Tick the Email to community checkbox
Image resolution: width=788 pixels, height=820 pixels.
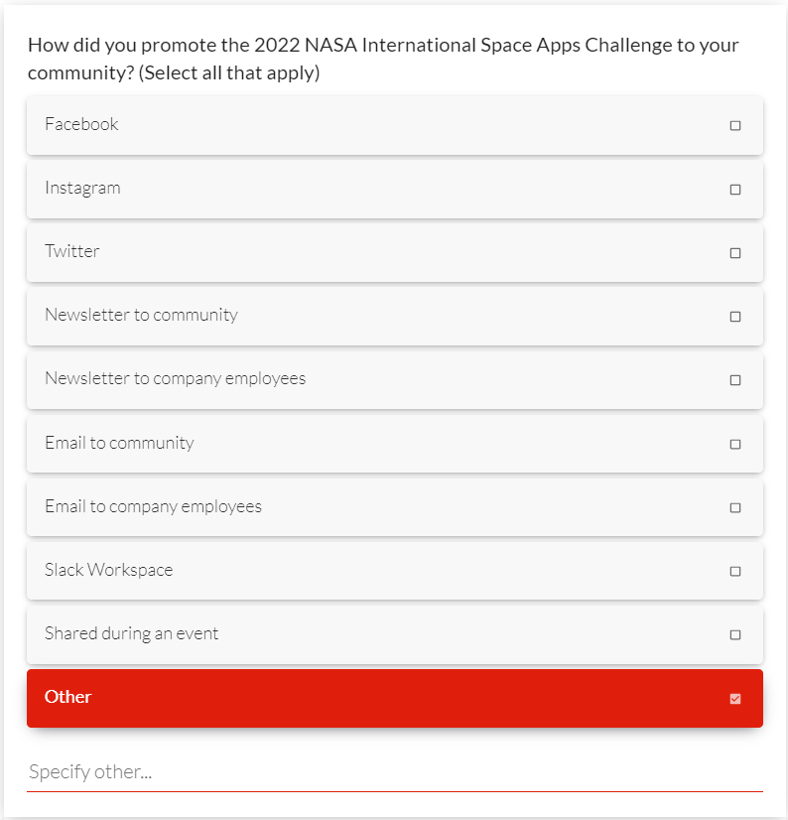(x=735, y=444)
